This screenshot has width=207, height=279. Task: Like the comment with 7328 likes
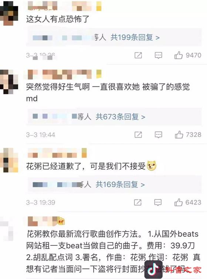[179, 134]
